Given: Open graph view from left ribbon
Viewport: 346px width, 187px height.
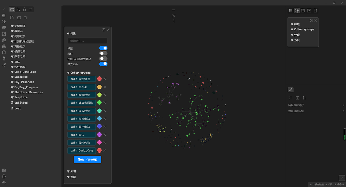Looking at the screenshot, I should (4, 21).
